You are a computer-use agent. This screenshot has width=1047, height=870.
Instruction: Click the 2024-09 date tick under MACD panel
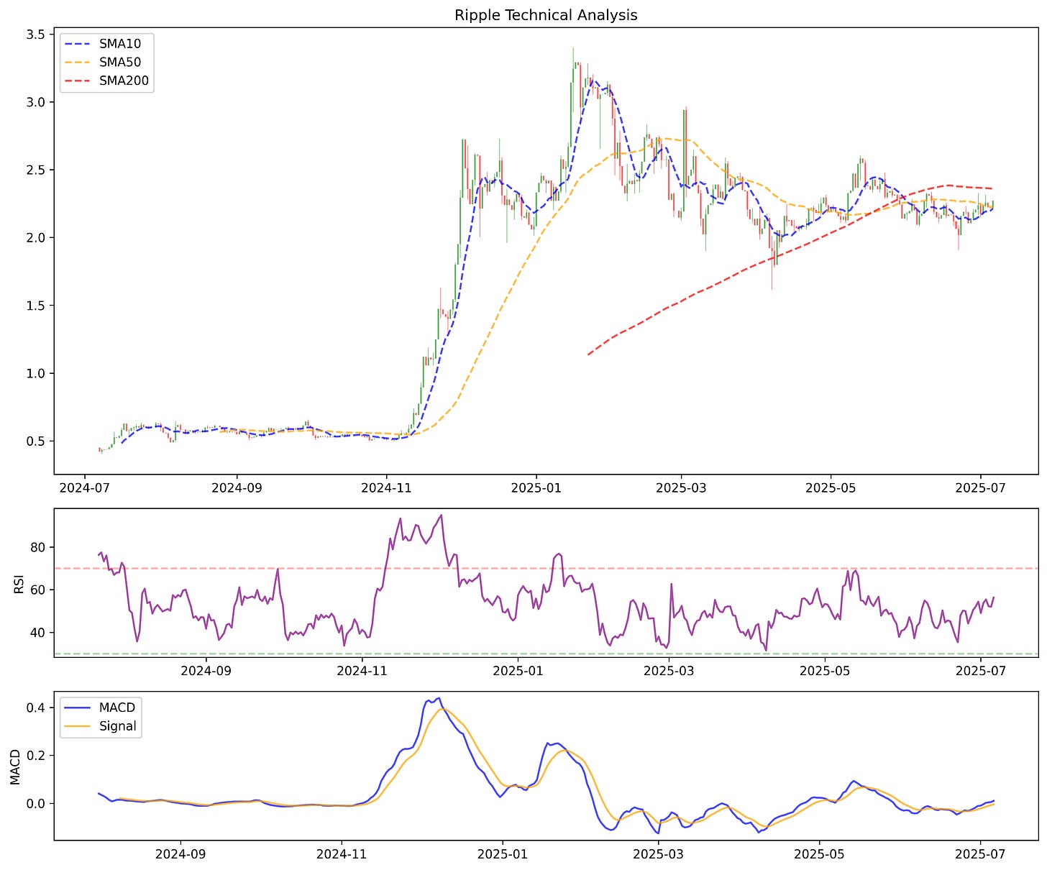[x=180, y=853]
